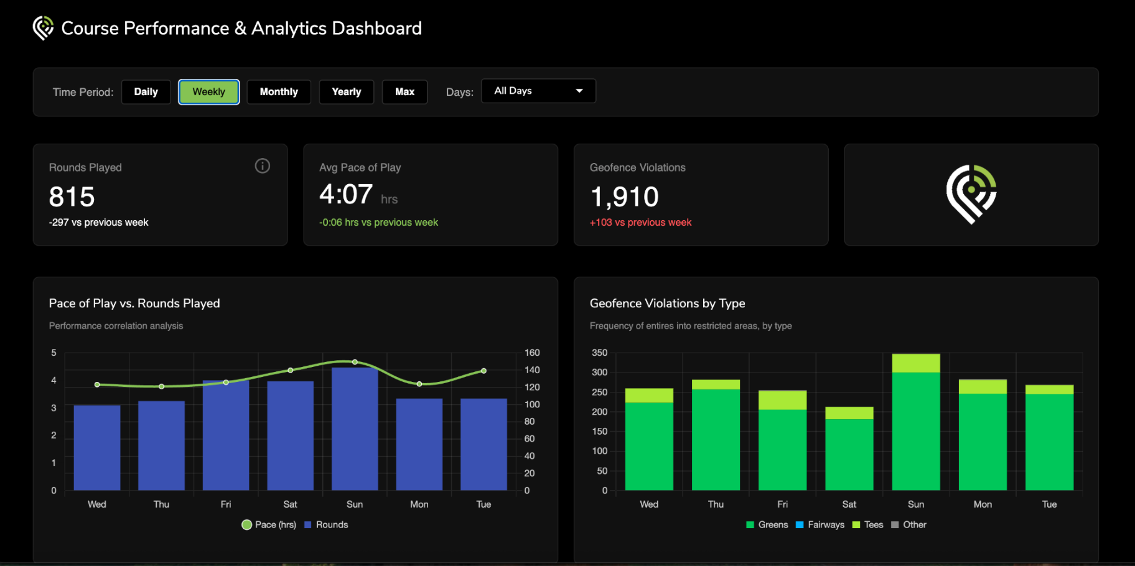Viewport: 1135px width, 566px height.
Task: Click the logo icon beside the dashboard title
Action: tap(43, 28)
